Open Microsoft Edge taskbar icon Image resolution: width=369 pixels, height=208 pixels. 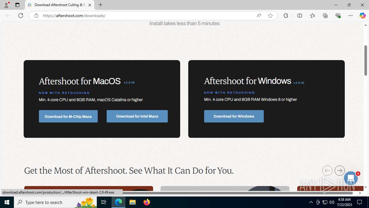click(x=118, y=202)
